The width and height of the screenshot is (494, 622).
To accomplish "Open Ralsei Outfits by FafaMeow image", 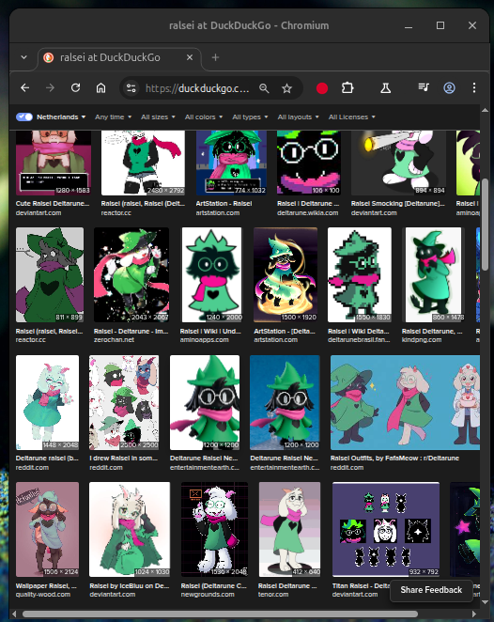I will click(405, 403).
